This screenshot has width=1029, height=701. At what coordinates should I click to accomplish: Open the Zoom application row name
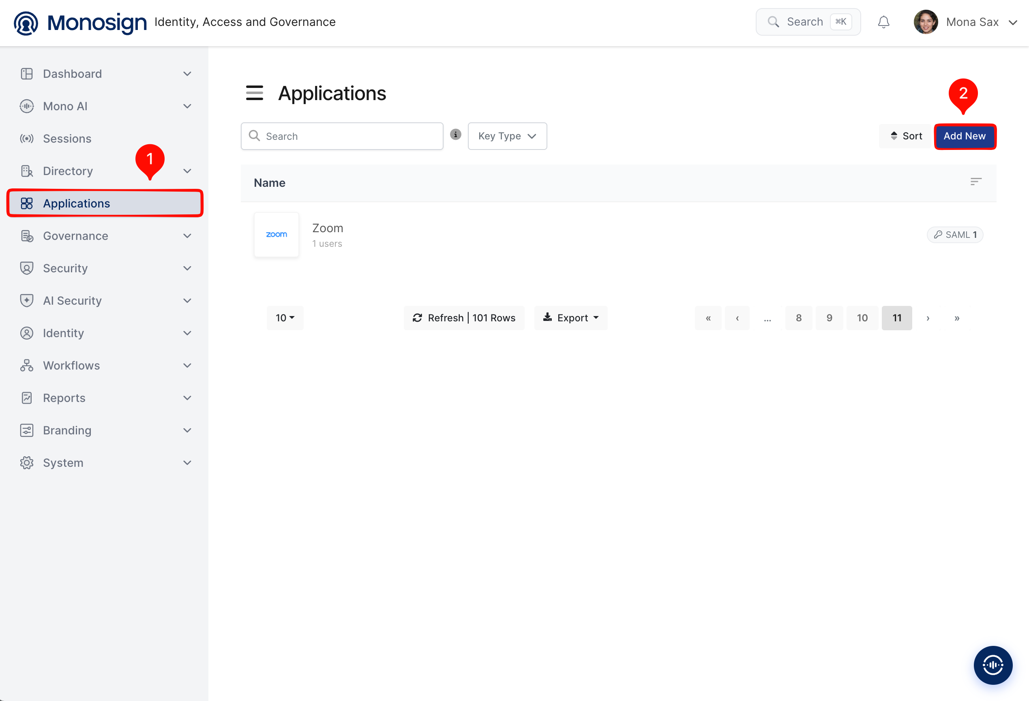point(328,229)
